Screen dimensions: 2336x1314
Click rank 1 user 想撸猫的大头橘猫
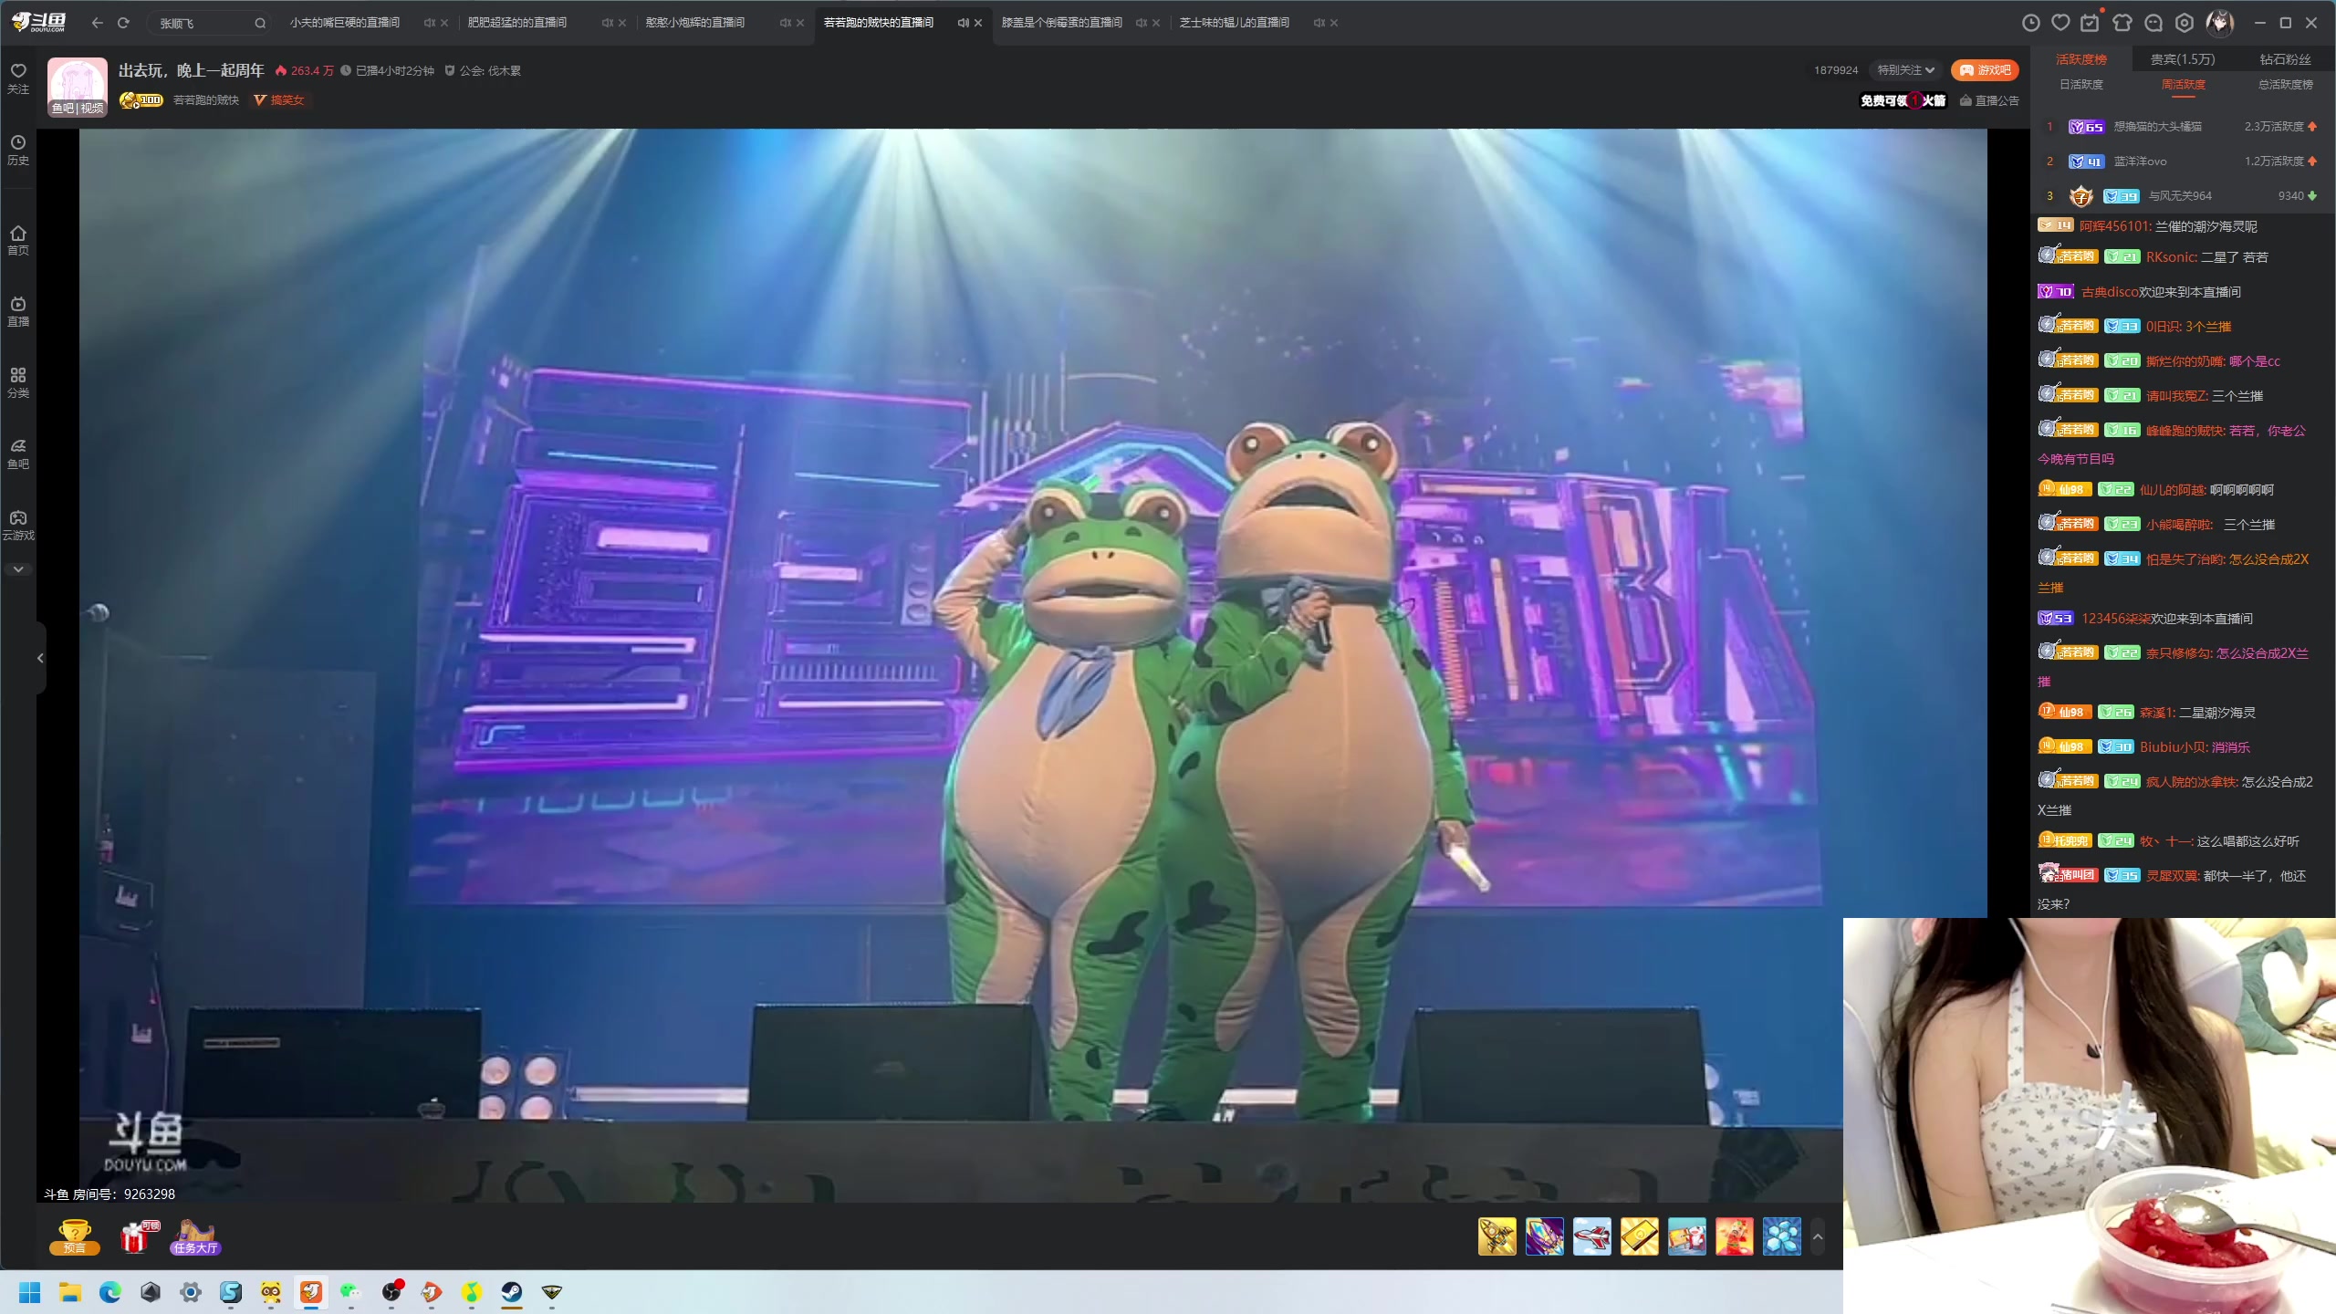tap(2157, 127)
